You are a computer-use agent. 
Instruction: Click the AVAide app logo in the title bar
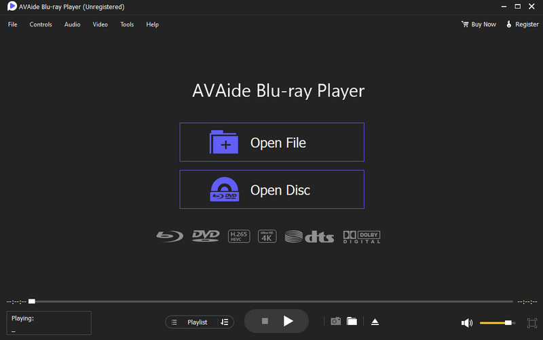12,6
